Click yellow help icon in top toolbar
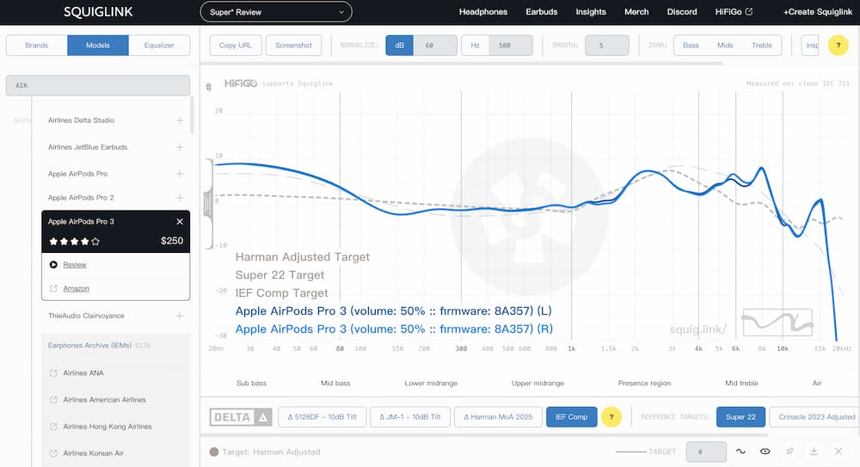860x467 pixels. tap(838, 46)
